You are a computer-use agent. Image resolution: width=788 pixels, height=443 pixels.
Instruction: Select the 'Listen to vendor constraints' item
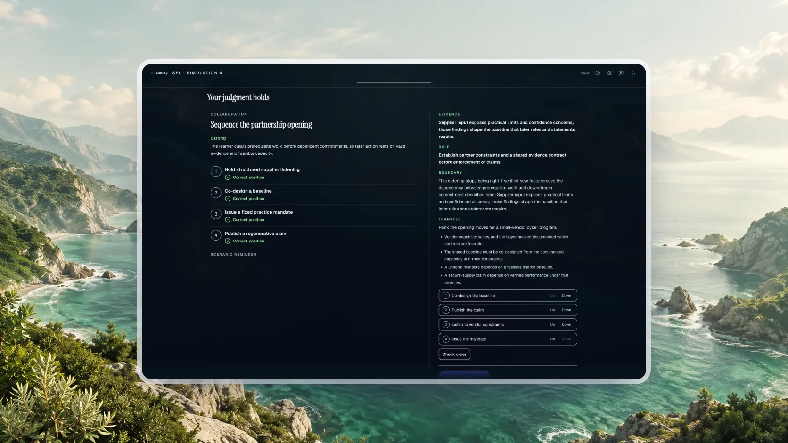(x=508, y=325)
